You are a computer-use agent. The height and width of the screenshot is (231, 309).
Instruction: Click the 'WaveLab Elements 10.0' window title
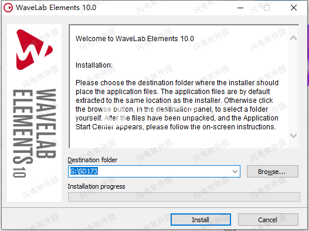56,8
